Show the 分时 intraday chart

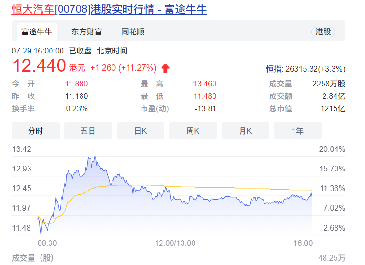click(x=36, y=131)
